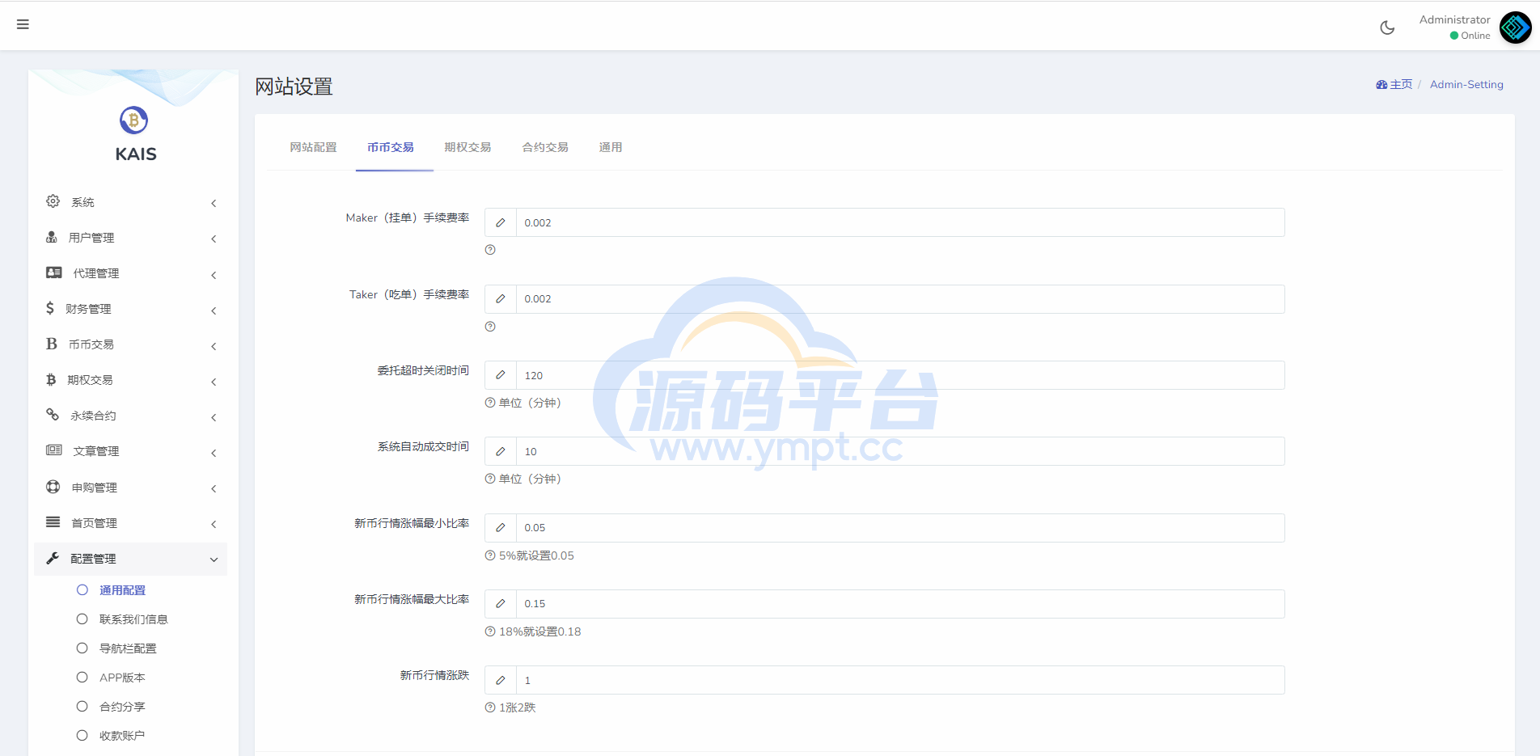This screenshot has height=756, width=1540.
Task: Click the 用户管理 user icon
Action: [52, 237]
